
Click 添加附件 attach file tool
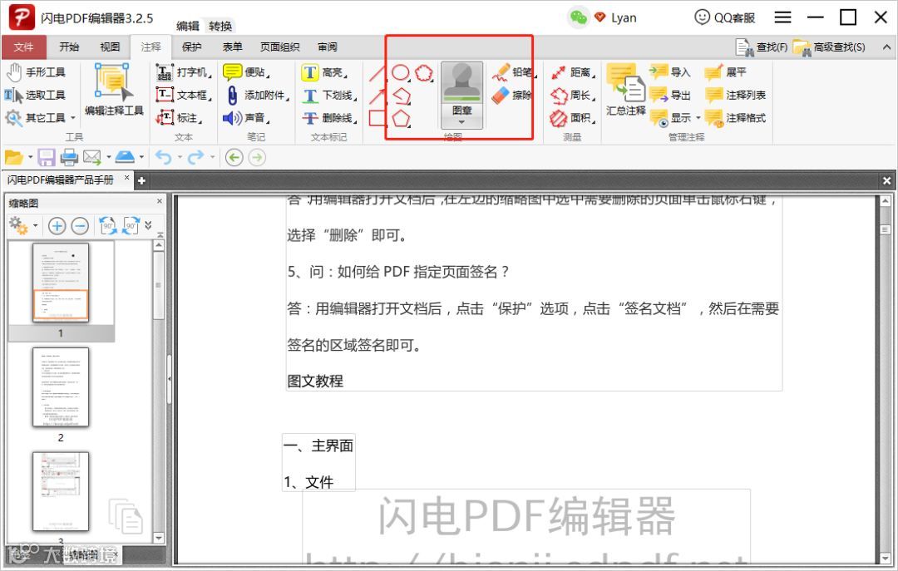click(x=257, y=95)
